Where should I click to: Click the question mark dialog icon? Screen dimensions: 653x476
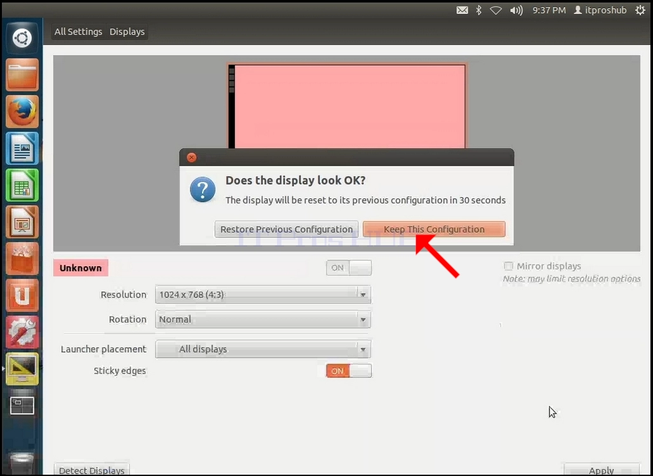[x=203, y=189]
